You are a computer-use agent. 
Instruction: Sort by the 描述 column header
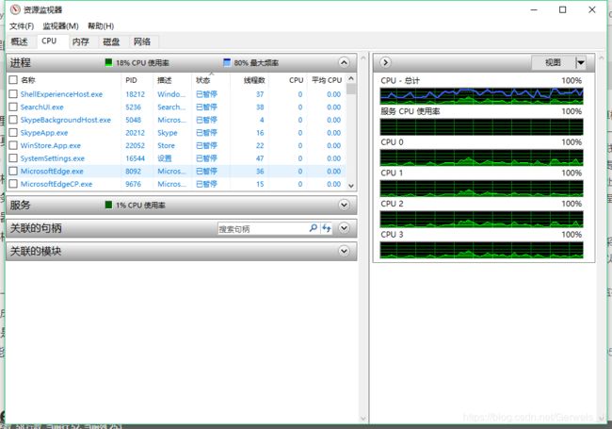165,80
